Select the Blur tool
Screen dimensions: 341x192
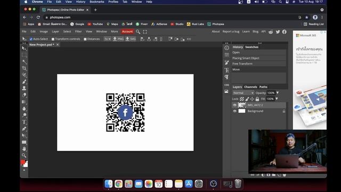(x=24, y=109)
